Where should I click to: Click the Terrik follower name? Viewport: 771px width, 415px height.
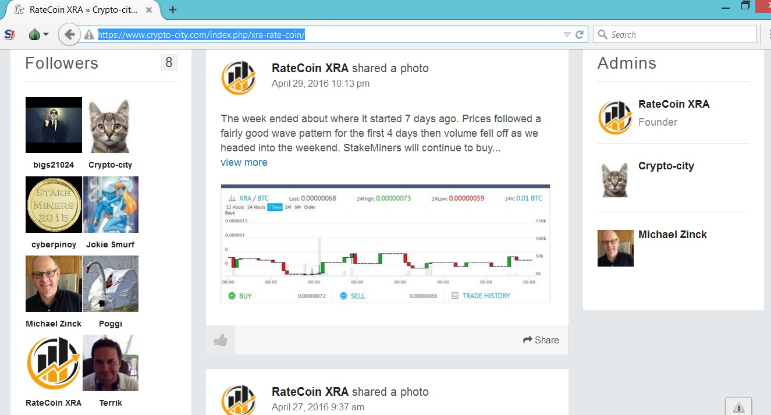pyautogui.click(x=110, y=403)
